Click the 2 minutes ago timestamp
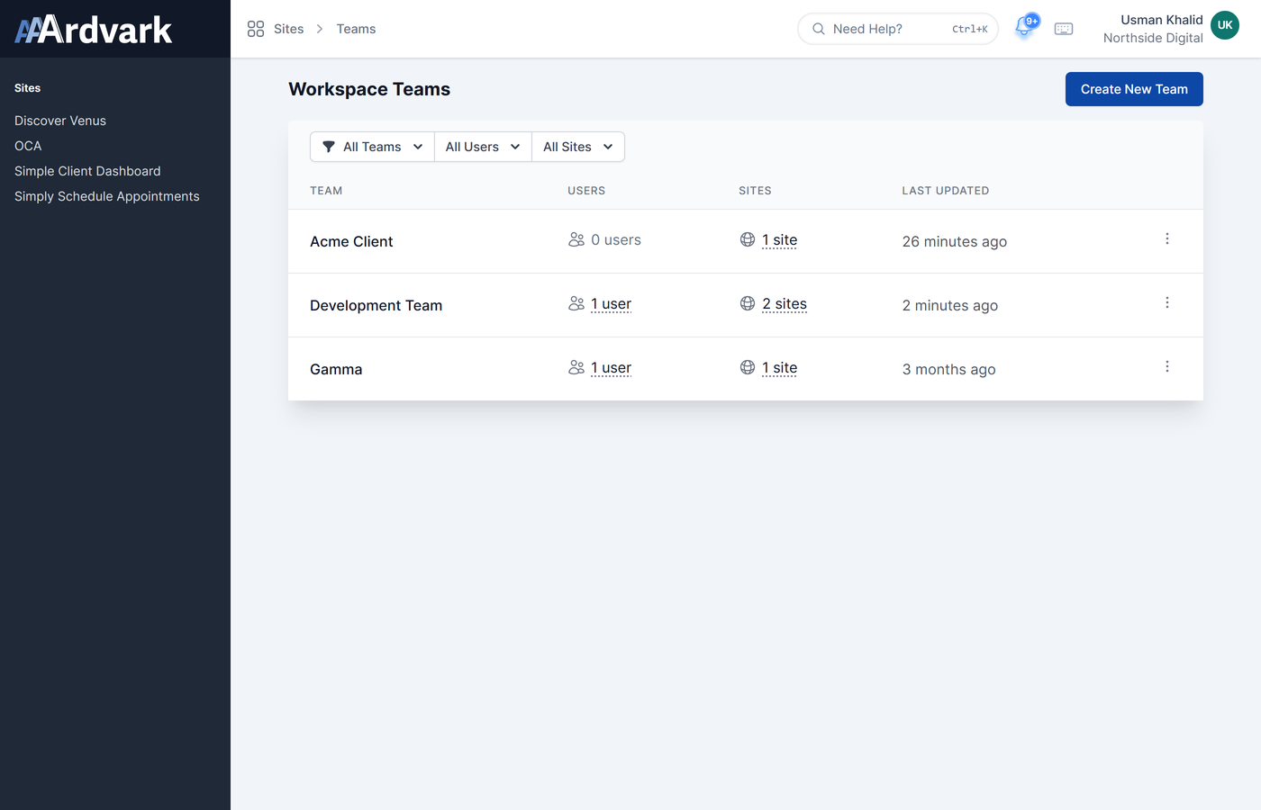 (950, 305)
